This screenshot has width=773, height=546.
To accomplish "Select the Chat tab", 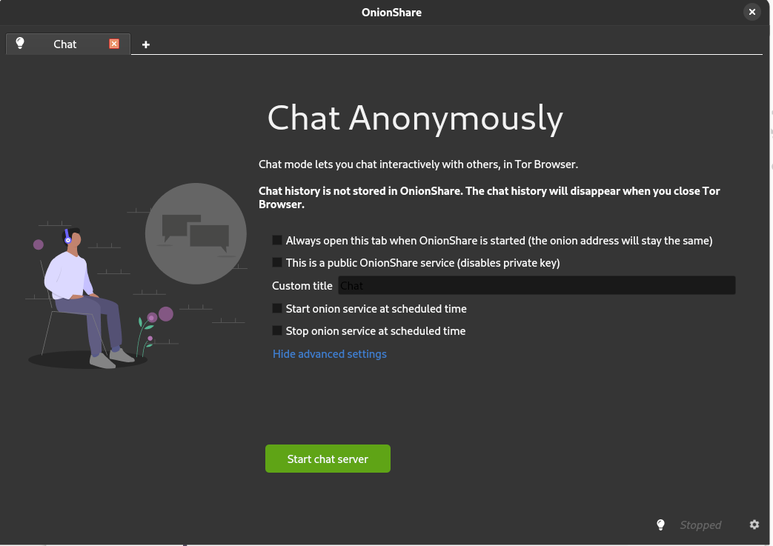I will pos(65,44).
